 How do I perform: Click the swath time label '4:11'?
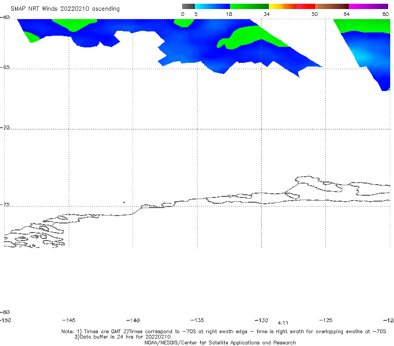coord(283,323)
